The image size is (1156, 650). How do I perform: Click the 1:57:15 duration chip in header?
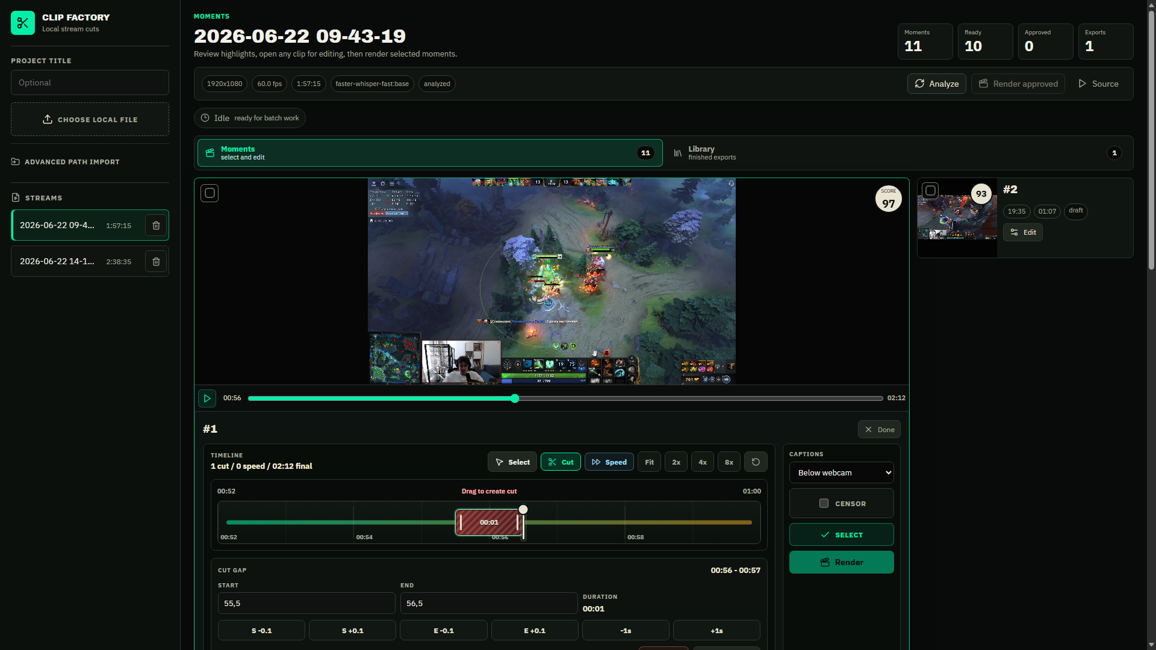308,84
